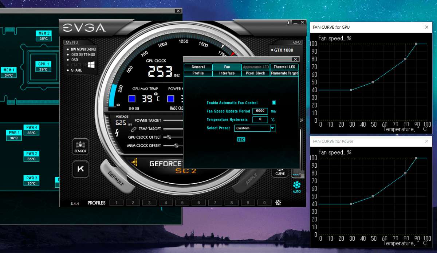Click the Temperature Hysteresis field

260,119
